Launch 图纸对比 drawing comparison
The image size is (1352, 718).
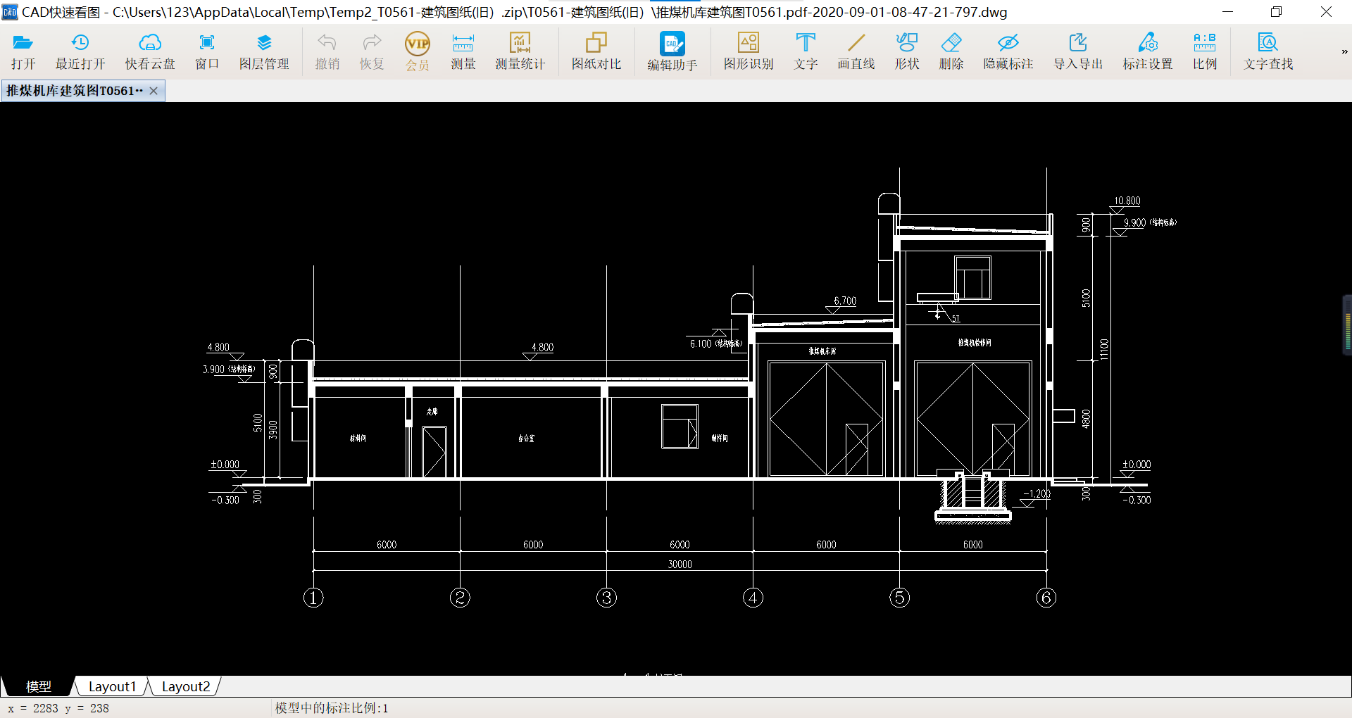tap(596, 51)
